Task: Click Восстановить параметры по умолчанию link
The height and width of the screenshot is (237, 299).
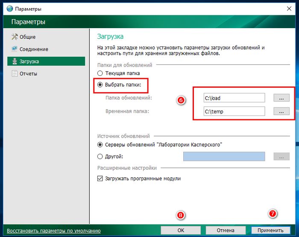Action: click(54, 231)
